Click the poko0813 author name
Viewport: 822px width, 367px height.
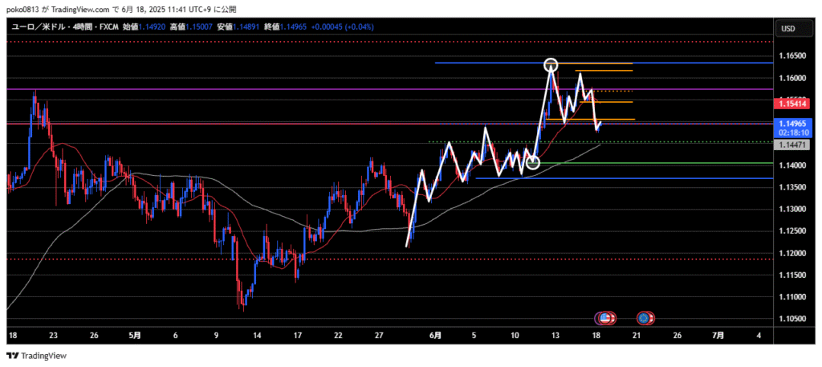[x=23, y=8]
